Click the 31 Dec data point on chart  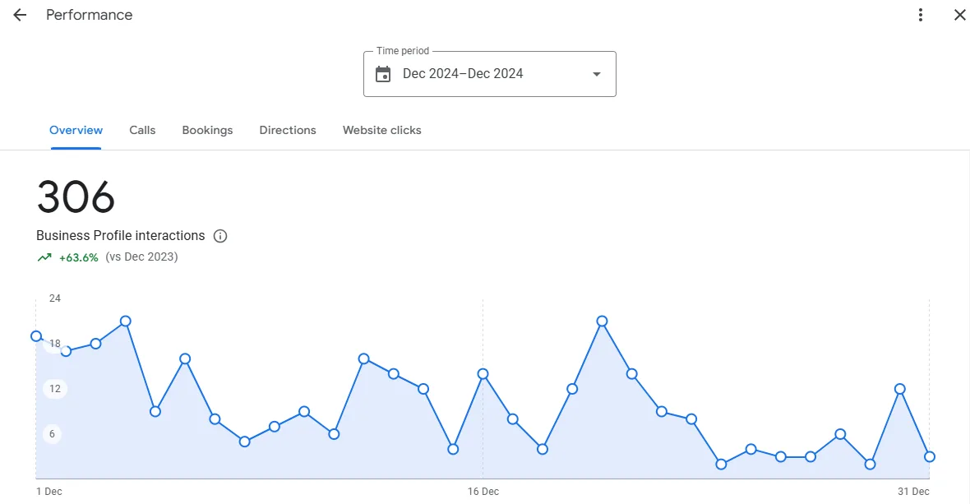pyautogui.click(x=929, y=457)
